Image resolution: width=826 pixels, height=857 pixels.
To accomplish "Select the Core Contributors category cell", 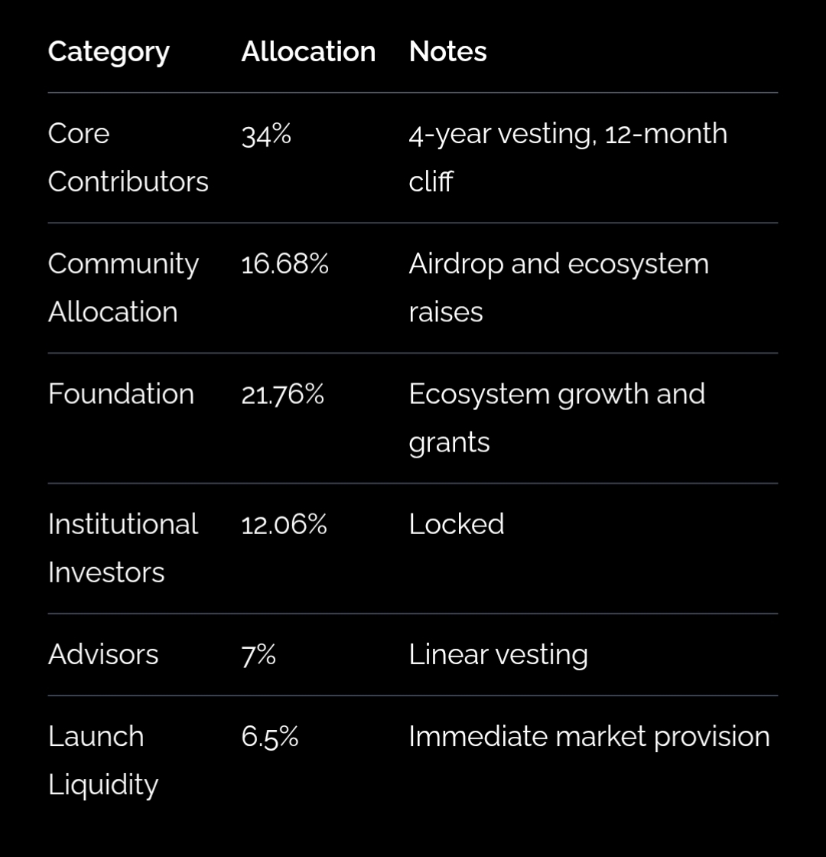I will pyautogui.click(x=128, y=158).
